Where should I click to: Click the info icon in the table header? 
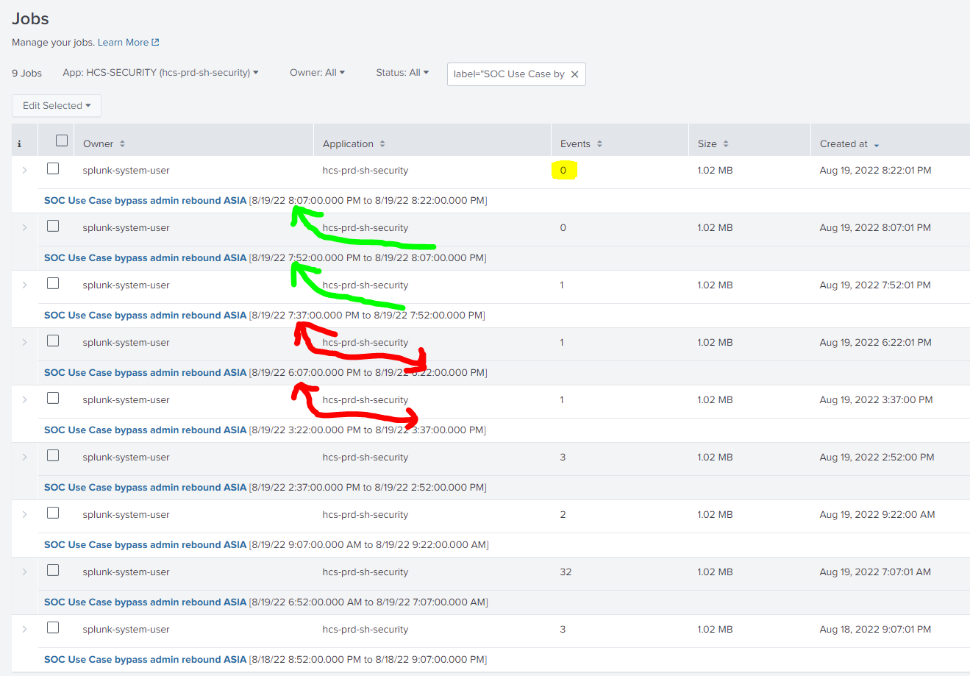point(21,143)
